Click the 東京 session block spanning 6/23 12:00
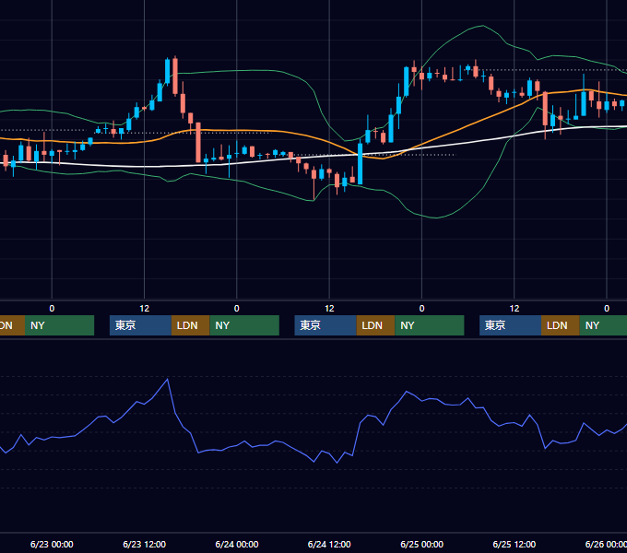This screenshot has width=627, height=553. tap(140, 325)
